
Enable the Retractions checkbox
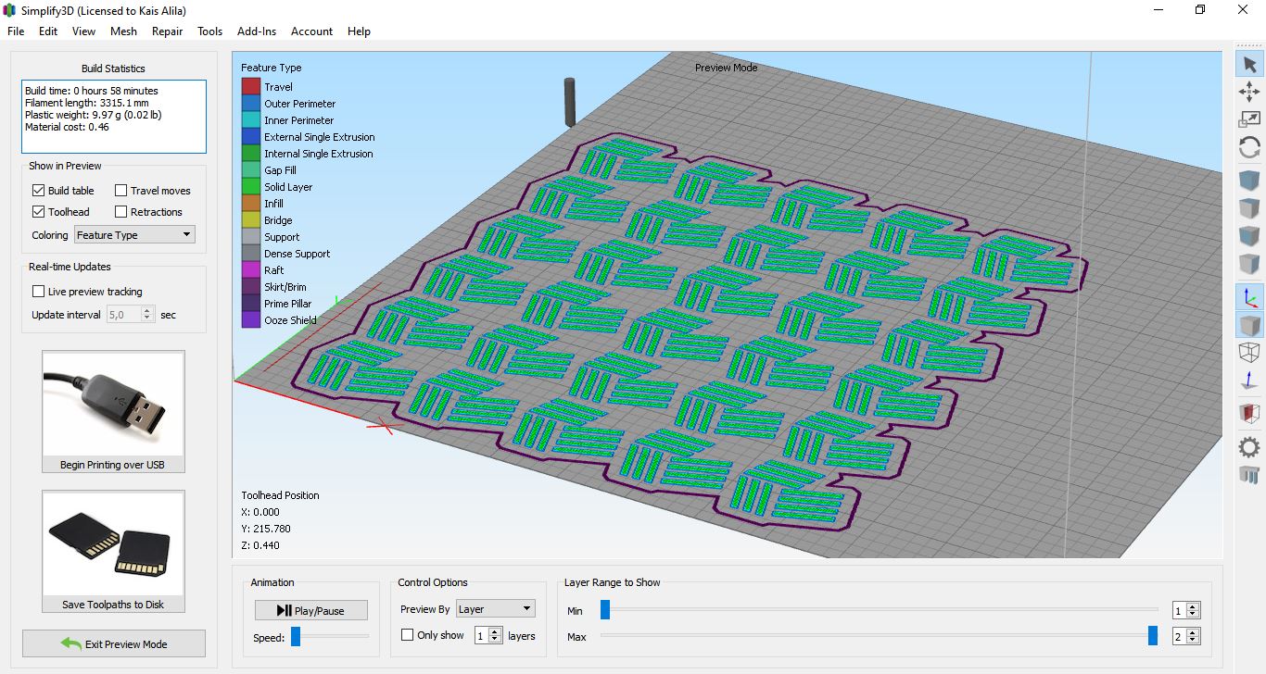[x=120, y=212]
